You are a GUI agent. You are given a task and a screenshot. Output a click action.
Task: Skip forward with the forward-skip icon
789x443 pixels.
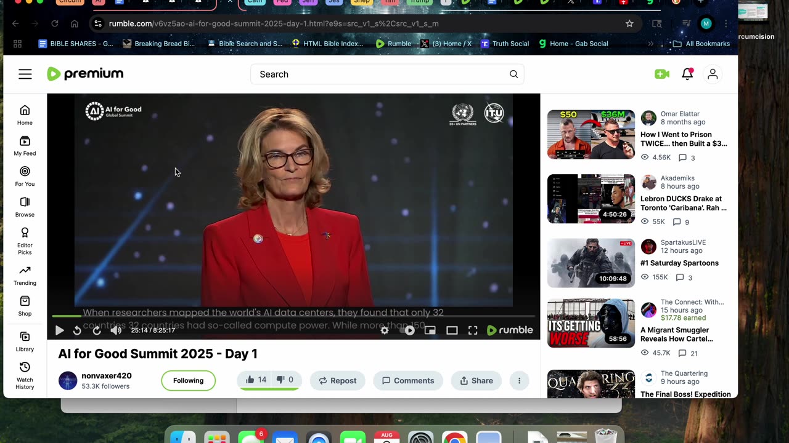[x=97, y=330]
